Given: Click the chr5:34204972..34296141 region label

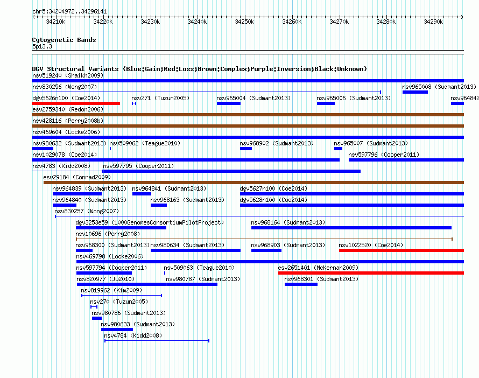Looking at the screenshot, I should coord(69,12).
